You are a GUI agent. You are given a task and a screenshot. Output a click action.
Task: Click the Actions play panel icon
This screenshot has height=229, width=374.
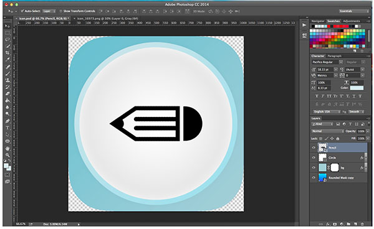point(304,25)
